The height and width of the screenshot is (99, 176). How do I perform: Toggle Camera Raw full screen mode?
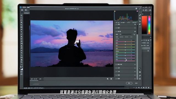140,9
